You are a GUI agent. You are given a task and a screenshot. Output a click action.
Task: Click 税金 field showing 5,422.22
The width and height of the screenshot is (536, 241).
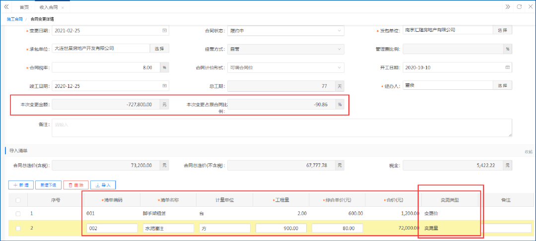[x=453, y=166]
